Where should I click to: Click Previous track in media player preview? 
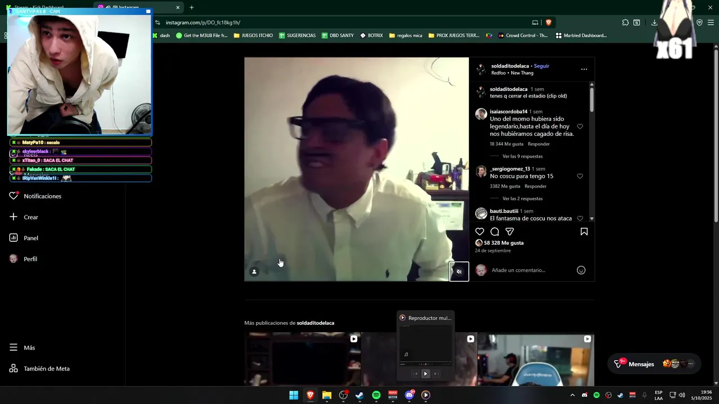415,374
